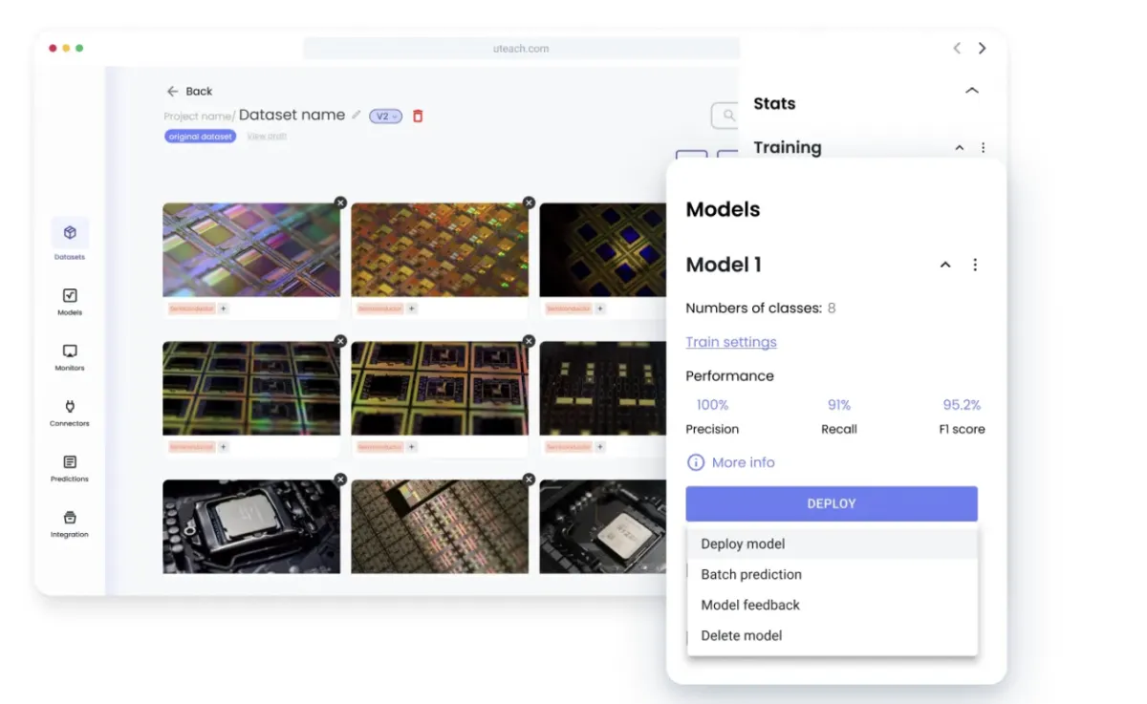Viewport: 1147px width, 704px height.
Task: Open the Monitors section in the sidebar
Action: [70, 357]
